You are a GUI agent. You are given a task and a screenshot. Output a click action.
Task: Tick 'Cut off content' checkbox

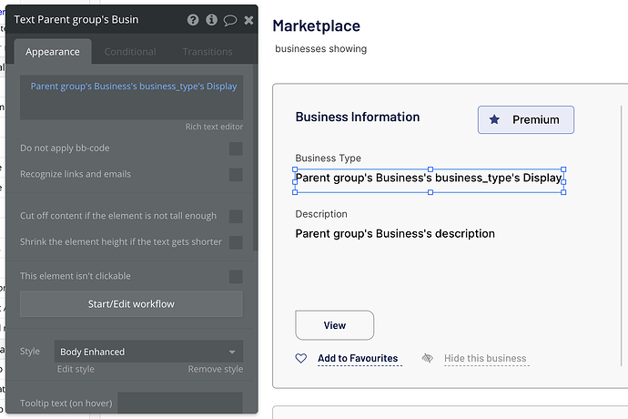pyautogui.click(x=236, y=217)
